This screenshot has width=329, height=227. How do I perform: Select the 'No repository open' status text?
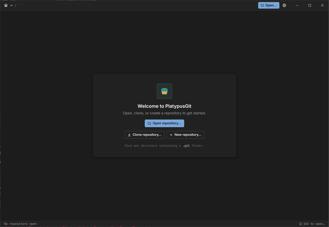coord(20,224)
